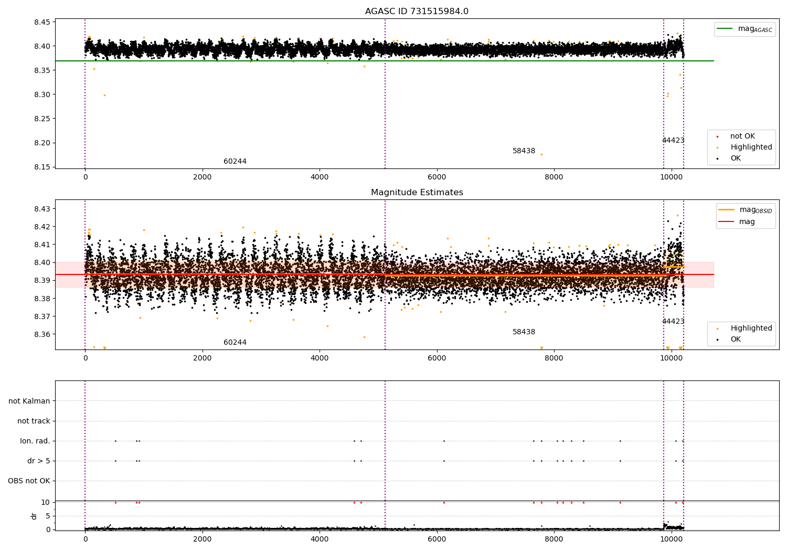Click x-tick 8000 under the AGASC ID plot
The width and height of the screenshot is (787, 551).
coord(554,177)
